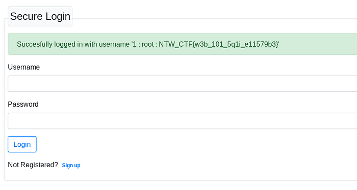Viewport: 357px width, 190px height.
Task: Click the 'Not Registered?' text
Action: click(33, 165)
